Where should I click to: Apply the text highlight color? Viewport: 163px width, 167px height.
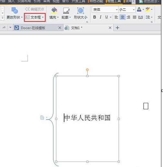[147, 9]
